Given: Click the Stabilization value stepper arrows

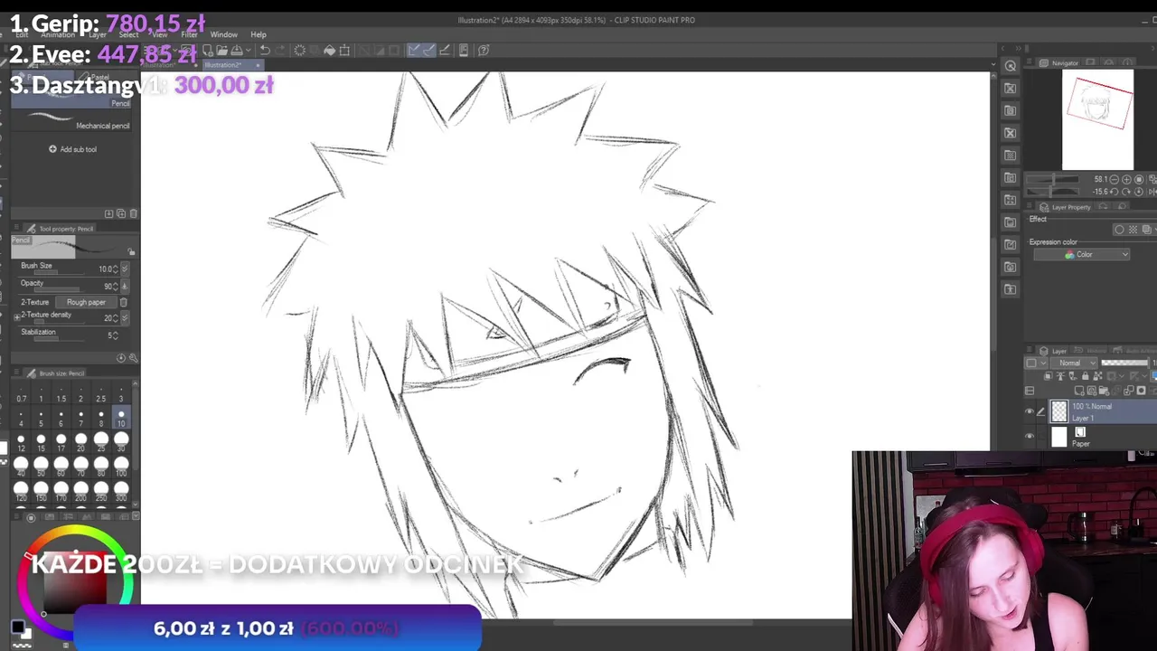Looking at the screenshot, I should click(x=116, y=335).
